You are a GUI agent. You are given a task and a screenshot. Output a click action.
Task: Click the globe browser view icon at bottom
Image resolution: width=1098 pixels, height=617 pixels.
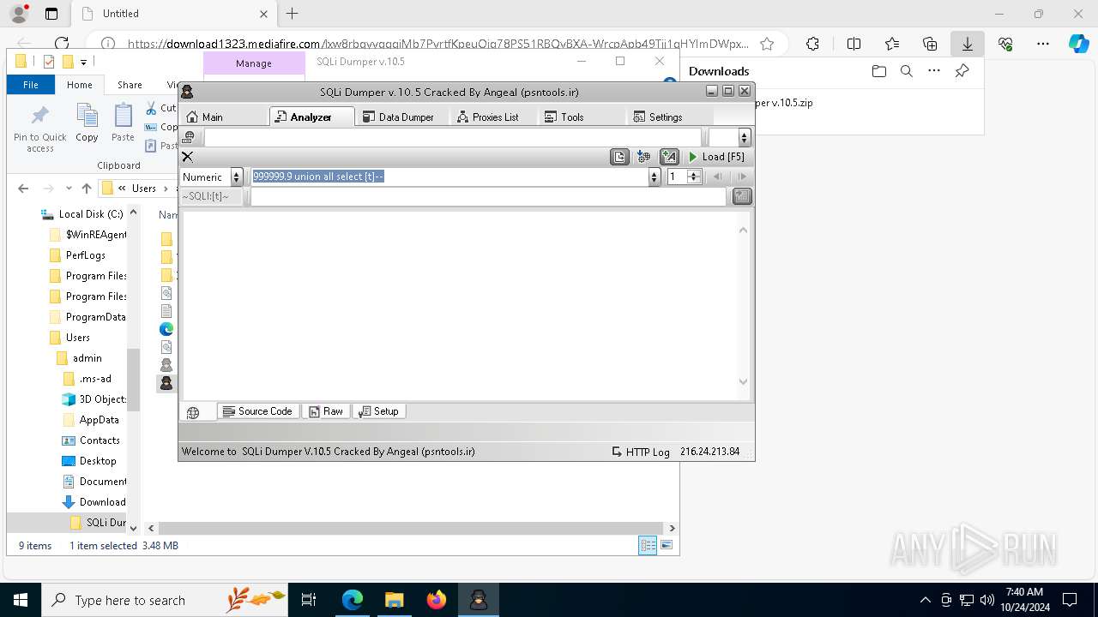193,412
